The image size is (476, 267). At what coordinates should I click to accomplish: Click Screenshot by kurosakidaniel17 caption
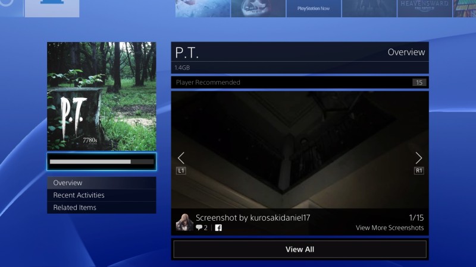click(253, 218)
